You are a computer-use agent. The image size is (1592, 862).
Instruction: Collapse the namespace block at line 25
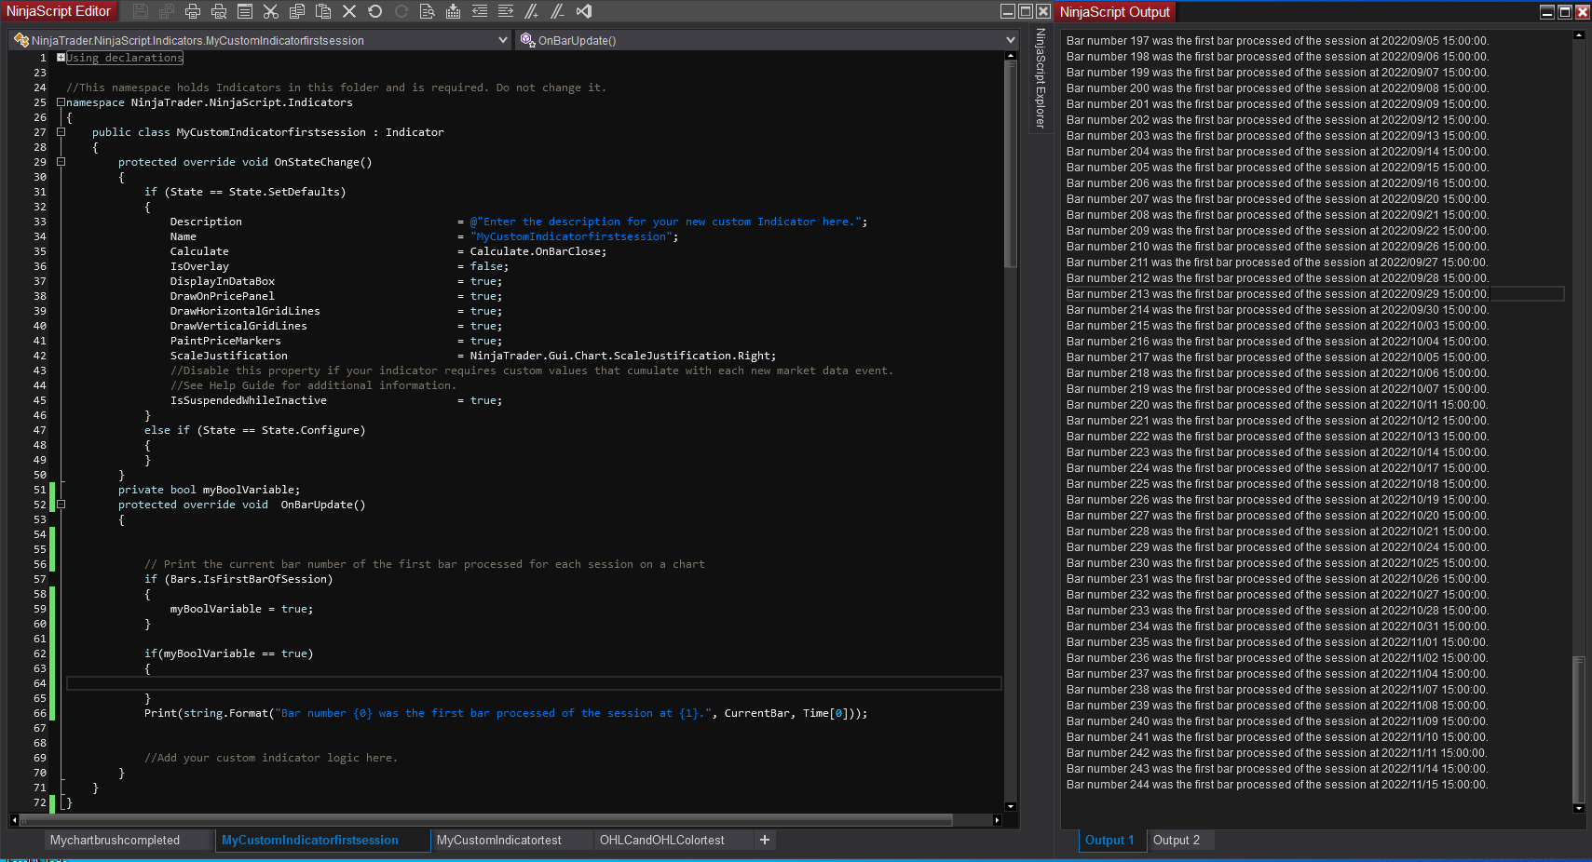click(61, 102)
